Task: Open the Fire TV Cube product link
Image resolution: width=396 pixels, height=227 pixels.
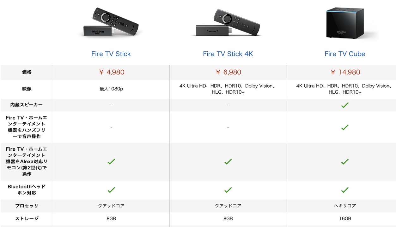Action: (x=345, y=54)
